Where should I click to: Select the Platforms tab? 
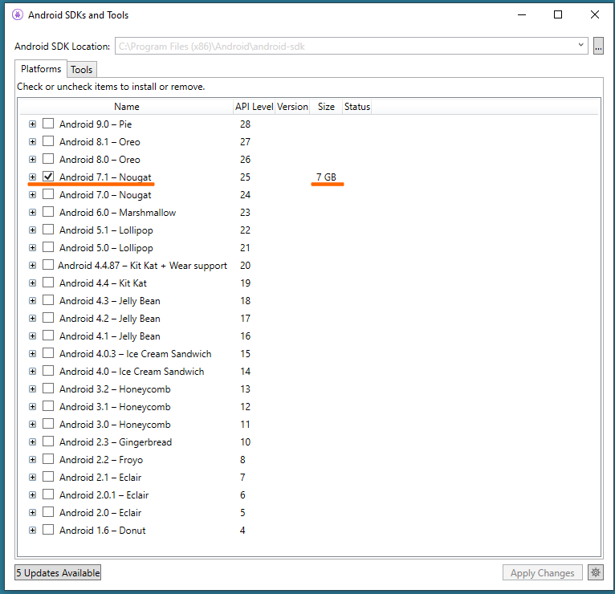(41, 69)
